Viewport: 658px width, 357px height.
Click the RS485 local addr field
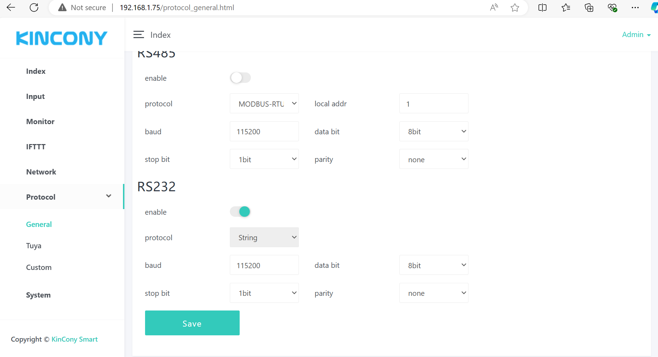(x=434, y=103)
